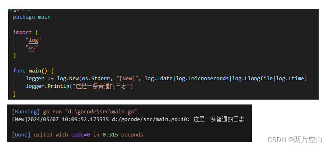Click the func keyword before main()
The width and height of the screenshot is (328, 147).
(x=19, y=71)
